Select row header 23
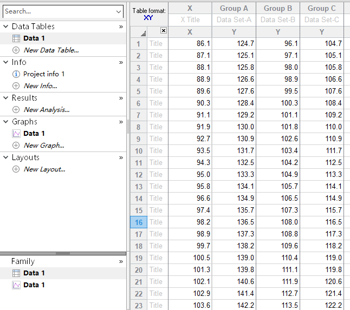Image resolution: width=350 pixels, height=310 pixels. pos(139,305)
